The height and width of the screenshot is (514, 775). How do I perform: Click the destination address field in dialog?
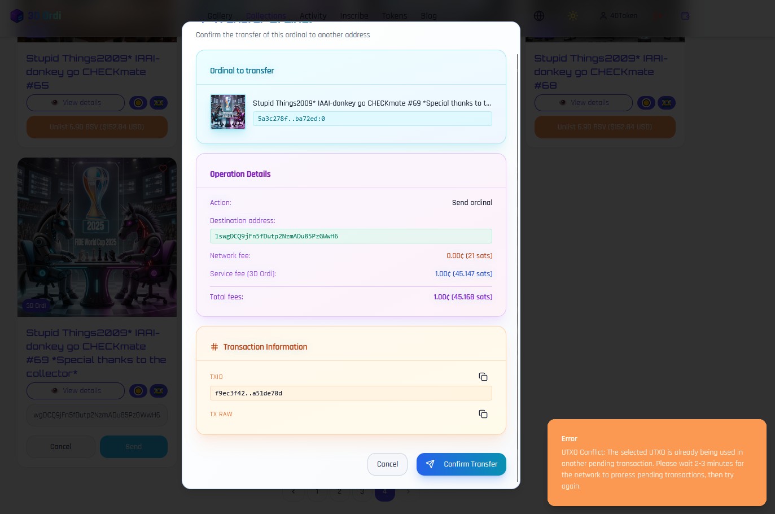[x=351, y=236]
